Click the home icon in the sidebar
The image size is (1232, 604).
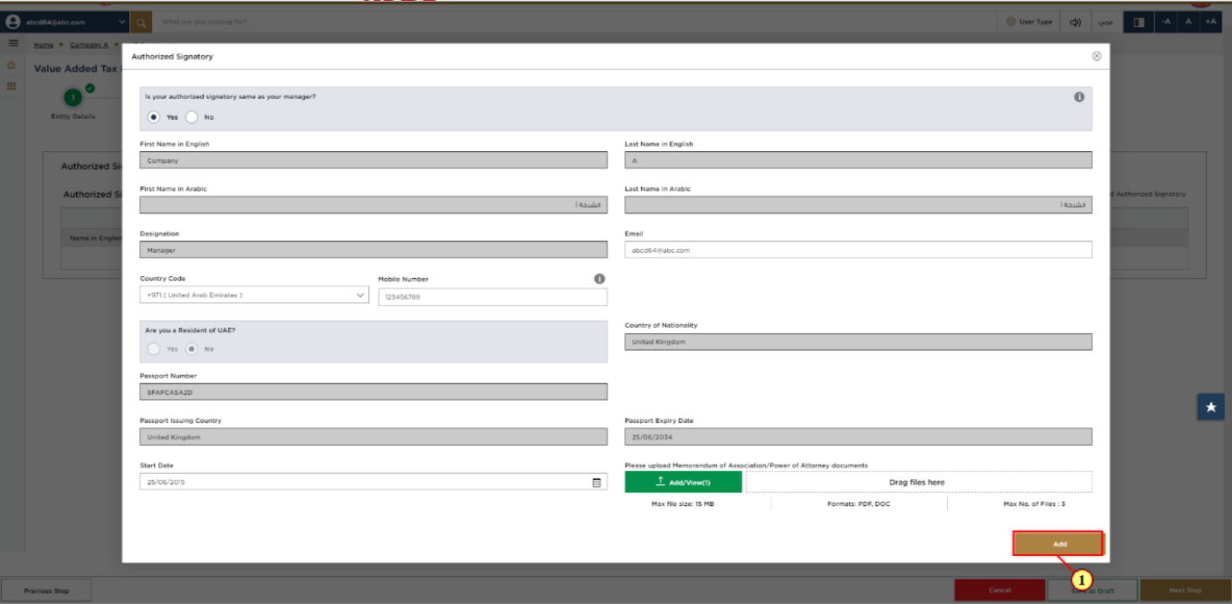tap(11, 66)
